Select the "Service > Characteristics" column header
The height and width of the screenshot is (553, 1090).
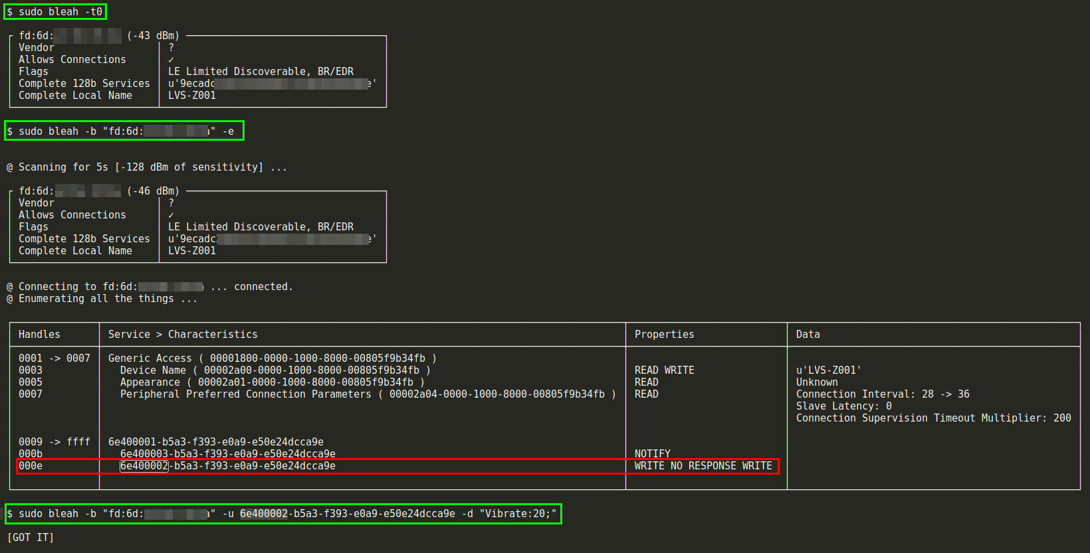pyautogui.click(x=183, y=335)
